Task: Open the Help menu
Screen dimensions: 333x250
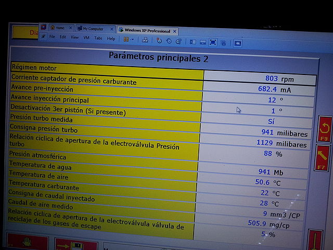Action: 110,39
